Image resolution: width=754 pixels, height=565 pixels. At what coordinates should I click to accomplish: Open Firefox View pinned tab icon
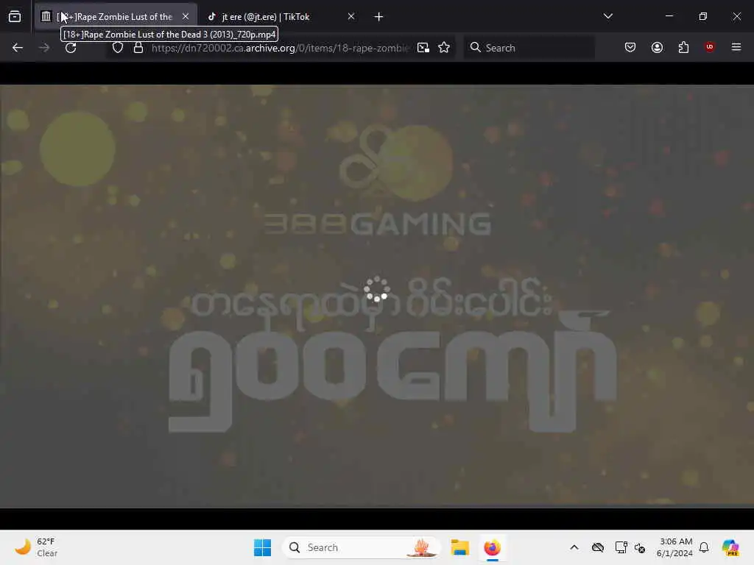[15, 17]
